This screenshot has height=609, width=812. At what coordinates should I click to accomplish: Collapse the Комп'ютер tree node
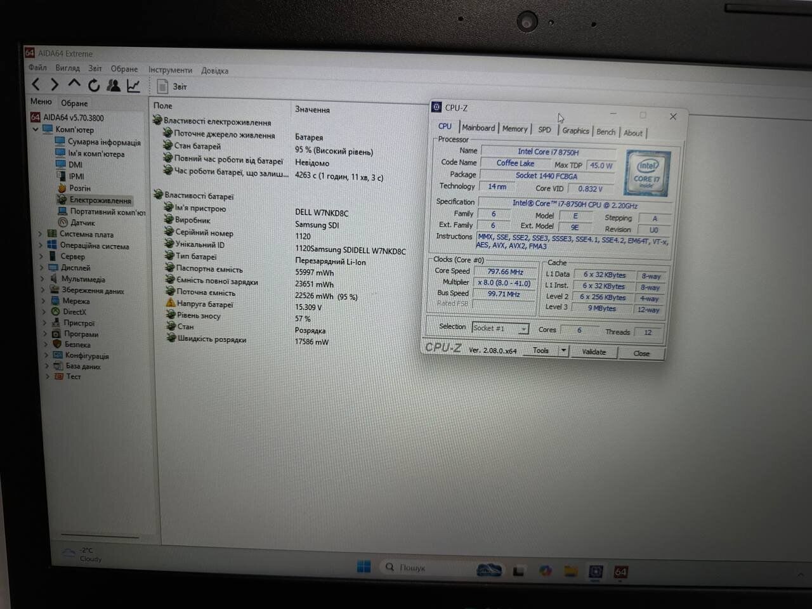tap(36, 129)
